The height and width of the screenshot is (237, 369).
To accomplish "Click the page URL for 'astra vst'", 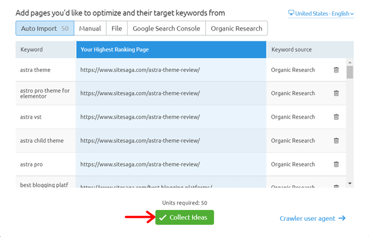I will pos(140,117).
